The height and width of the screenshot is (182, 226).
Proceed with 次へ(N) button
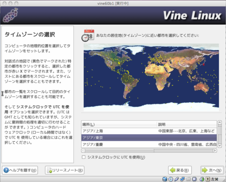point(212,170)
